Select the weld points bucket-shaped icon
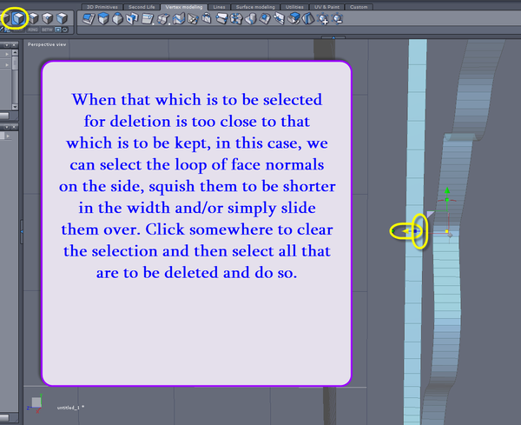521x425 pixels. tap(207, 18)
